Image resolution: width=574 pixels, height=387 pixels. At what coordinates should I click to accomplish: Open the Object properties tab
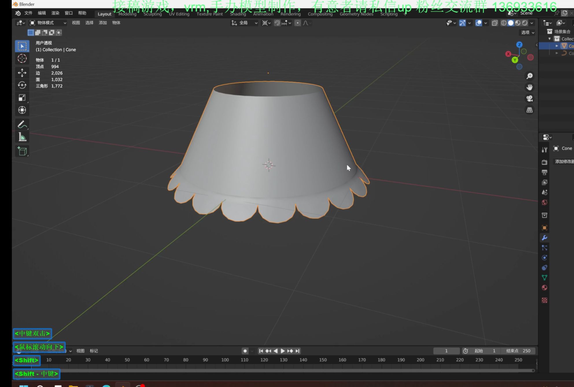click(x=545, y=228)
